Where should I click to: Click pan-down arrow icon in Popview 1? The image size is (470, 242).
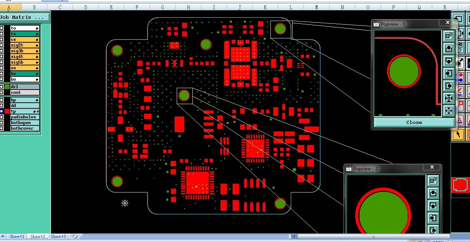(449, 60)
